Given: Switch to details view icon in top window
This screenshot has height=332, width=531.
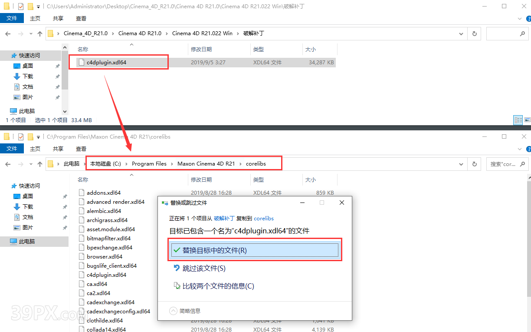Looking at the screenshot, I should pos(518,120).
